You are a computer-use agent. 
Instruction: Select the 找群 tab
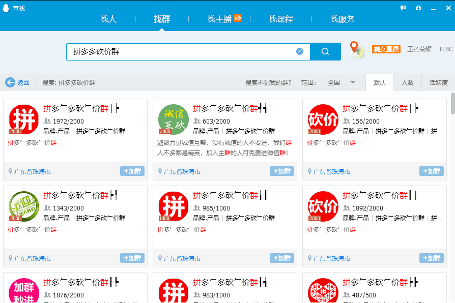162,19
